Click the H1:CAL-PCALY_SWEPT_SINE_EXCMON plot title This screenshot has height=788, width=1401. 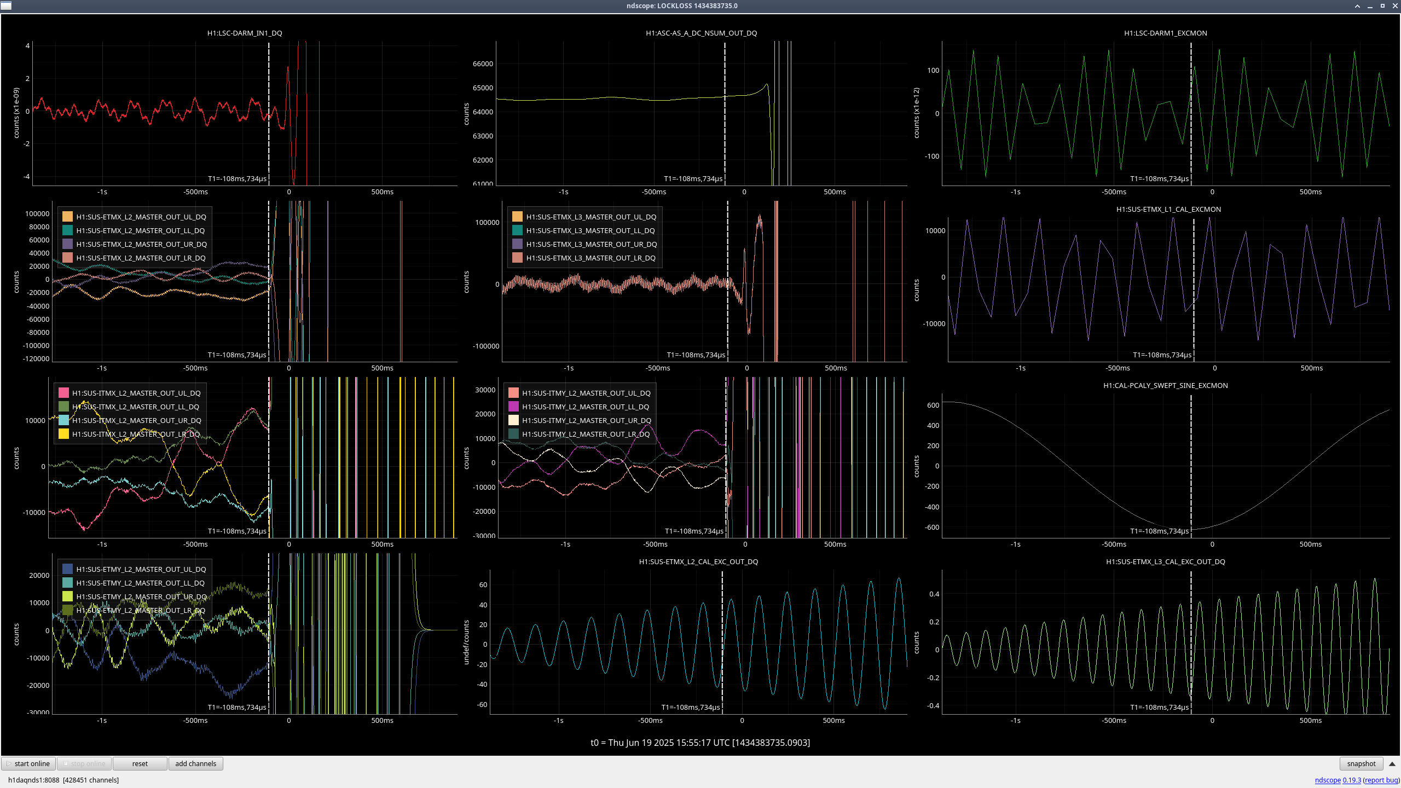tap(1166, 385)
